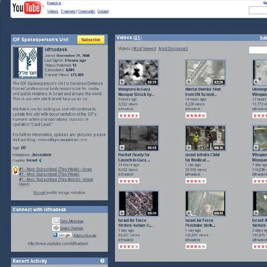Click the Send Message link

coord(72,221)
